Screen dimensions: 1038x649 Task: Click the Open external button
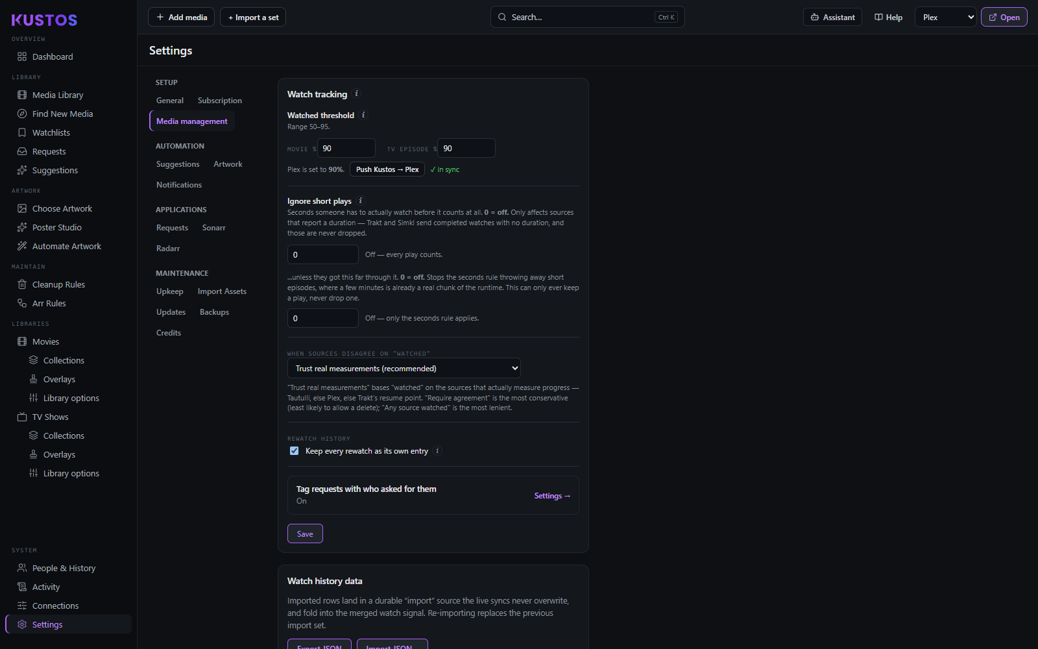pos(1004,18)
